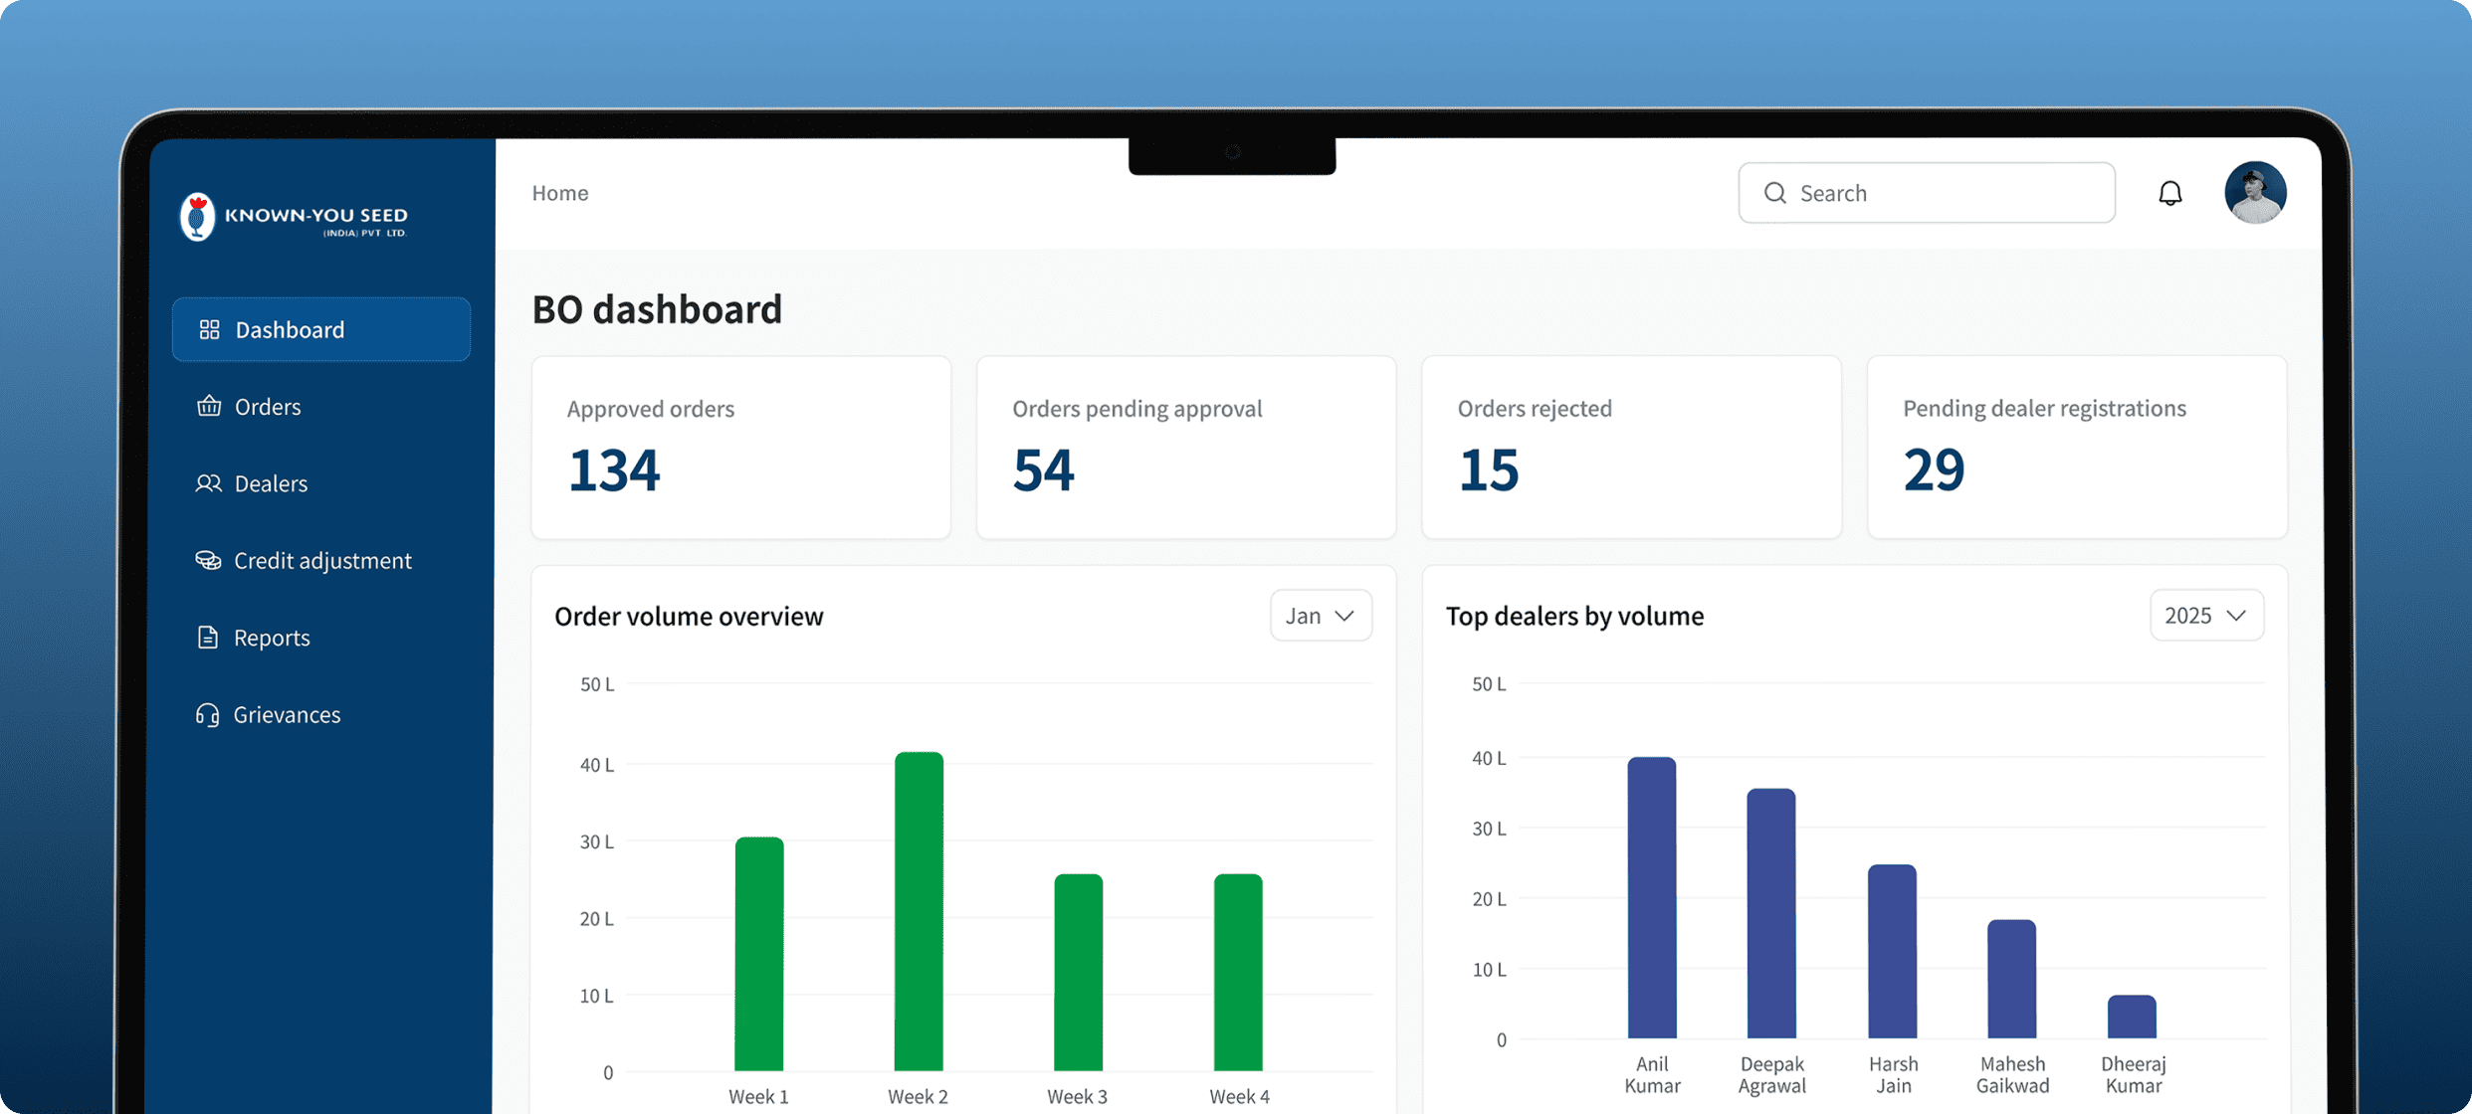The width and height of the screenshot is (2472, 1114).
Task: Go to the Dashboard menu item
Action: point(321,329)
